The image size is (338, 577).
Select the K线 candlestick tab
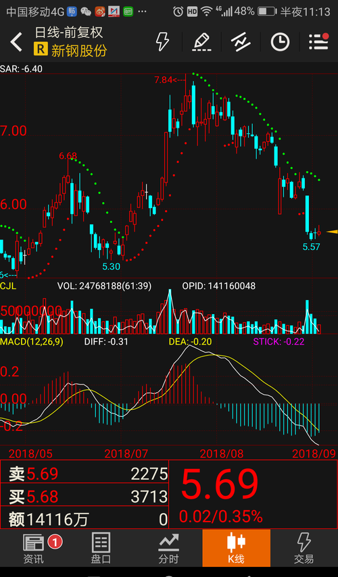[x=236, y=548]
